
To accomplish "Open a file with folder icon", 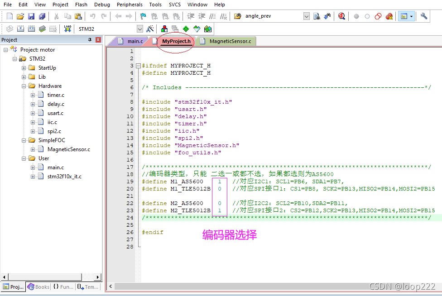I will click(x=20, y=16).
